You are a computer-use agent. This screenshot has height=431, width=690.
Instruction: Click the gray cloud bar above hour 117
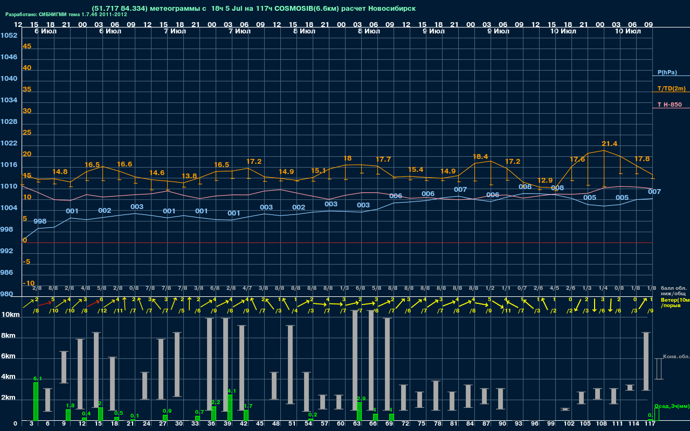click(646, 362)
